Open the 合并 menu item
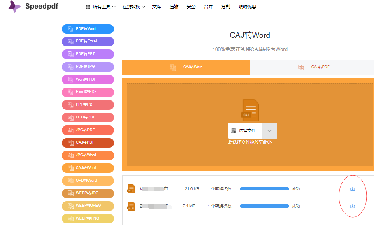 208,7
